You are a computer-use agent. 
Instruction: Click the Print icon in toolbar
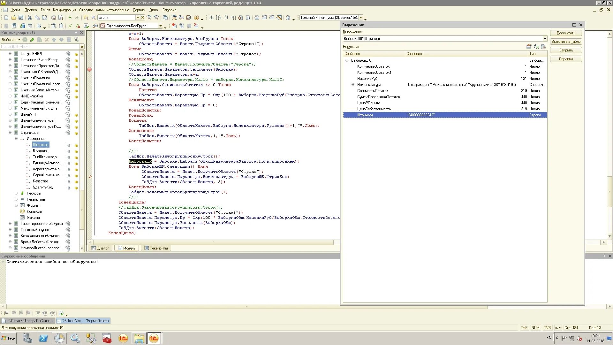pos(54,18)
